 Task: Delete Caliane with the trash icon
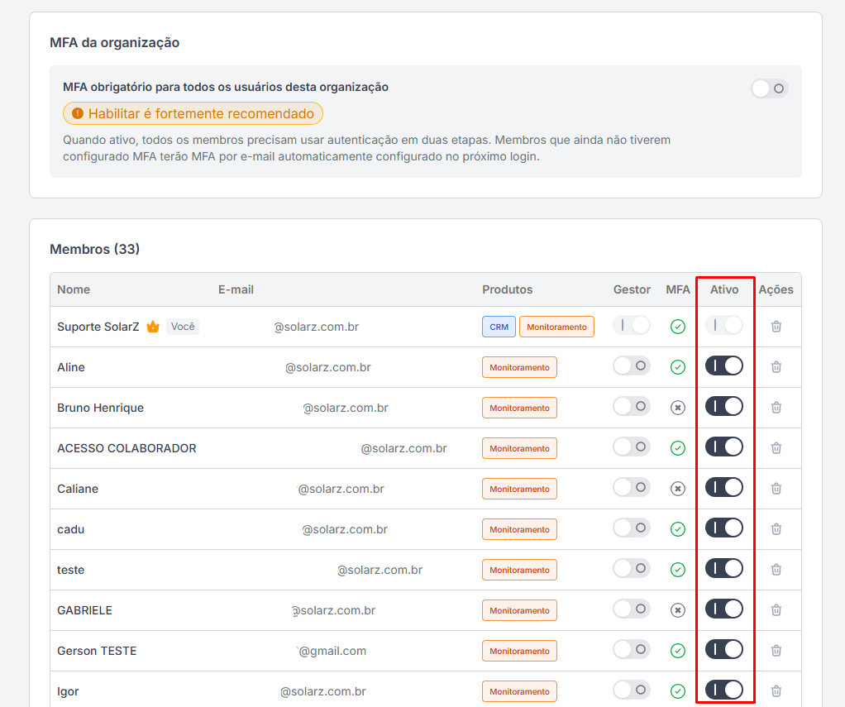776,488
